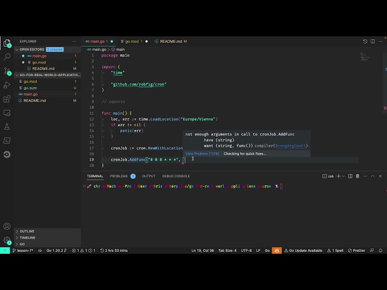
Task: Click the feedback icon in status bar
Action: click(372, 251)
